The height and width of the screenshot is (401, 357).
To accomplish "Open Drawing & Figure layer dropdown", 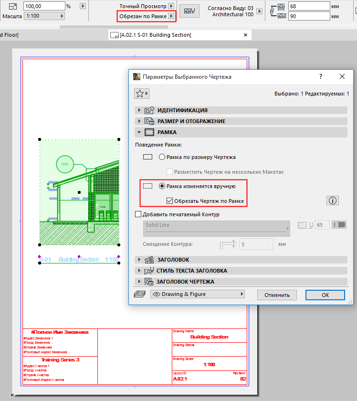I will (198, 294).
